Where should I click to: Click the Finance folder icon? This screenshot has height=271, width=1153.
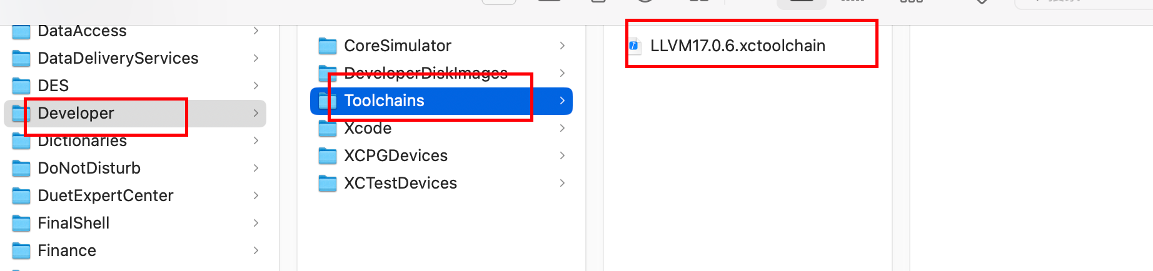point(21,250)
